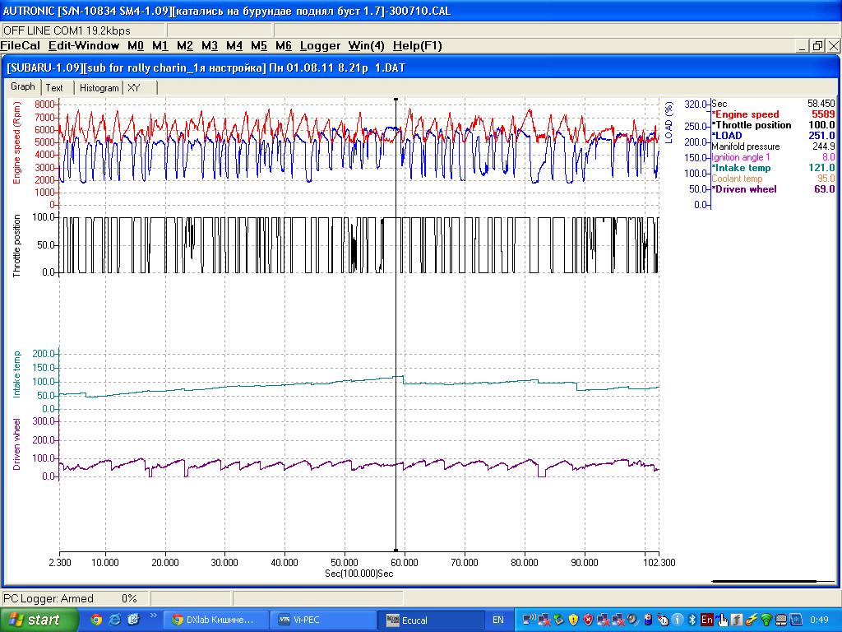The height and width of the screenshot is (632, 842).
Task: Toggle the Engine speed channel in legend
Action: 746,114
